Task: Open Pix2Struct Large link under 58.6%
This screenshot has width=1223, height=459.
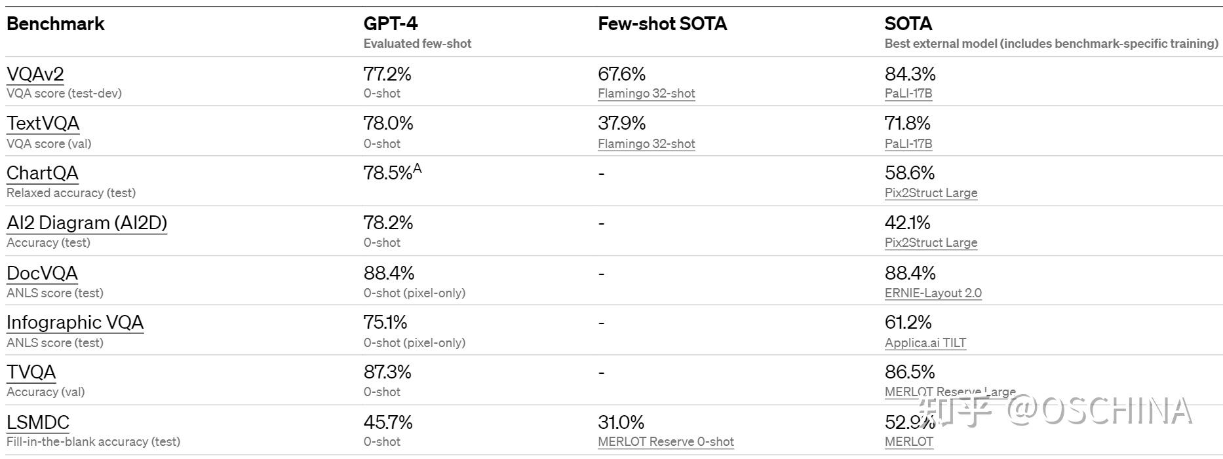Action: pos(931,193)
